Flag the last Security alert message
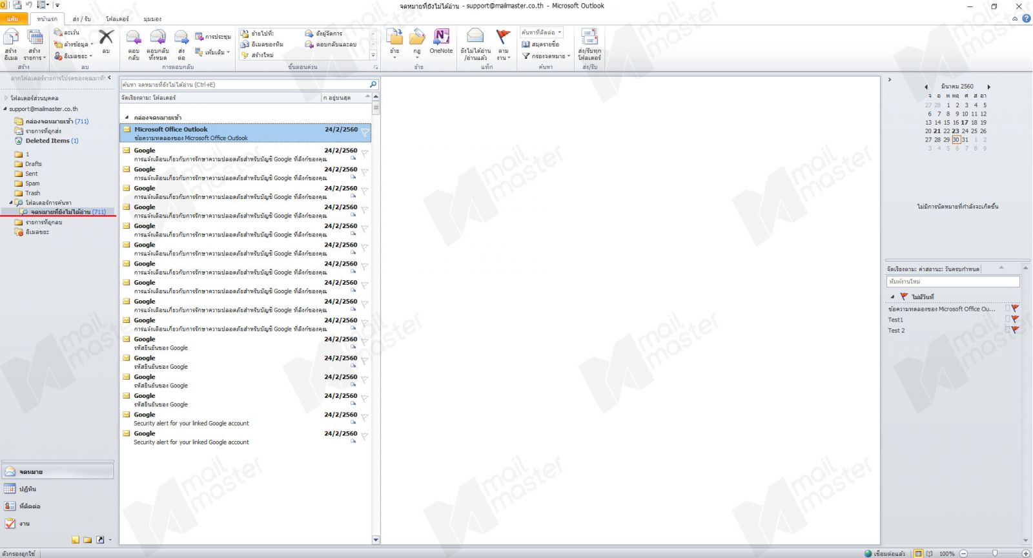The image size is (1033, 558). click(365, 437)
